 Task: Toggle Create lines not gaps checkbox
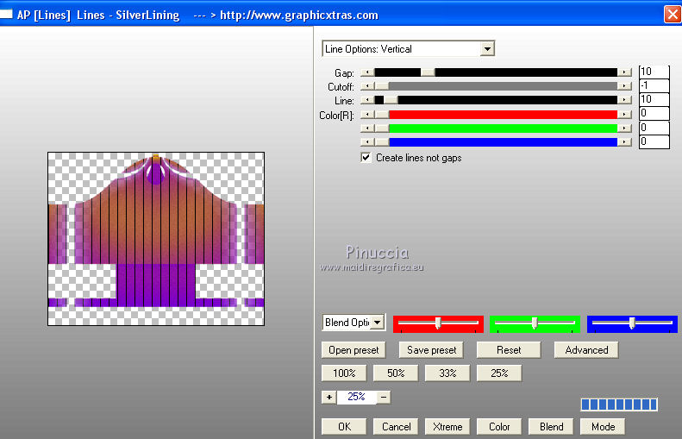pos(366,158)
